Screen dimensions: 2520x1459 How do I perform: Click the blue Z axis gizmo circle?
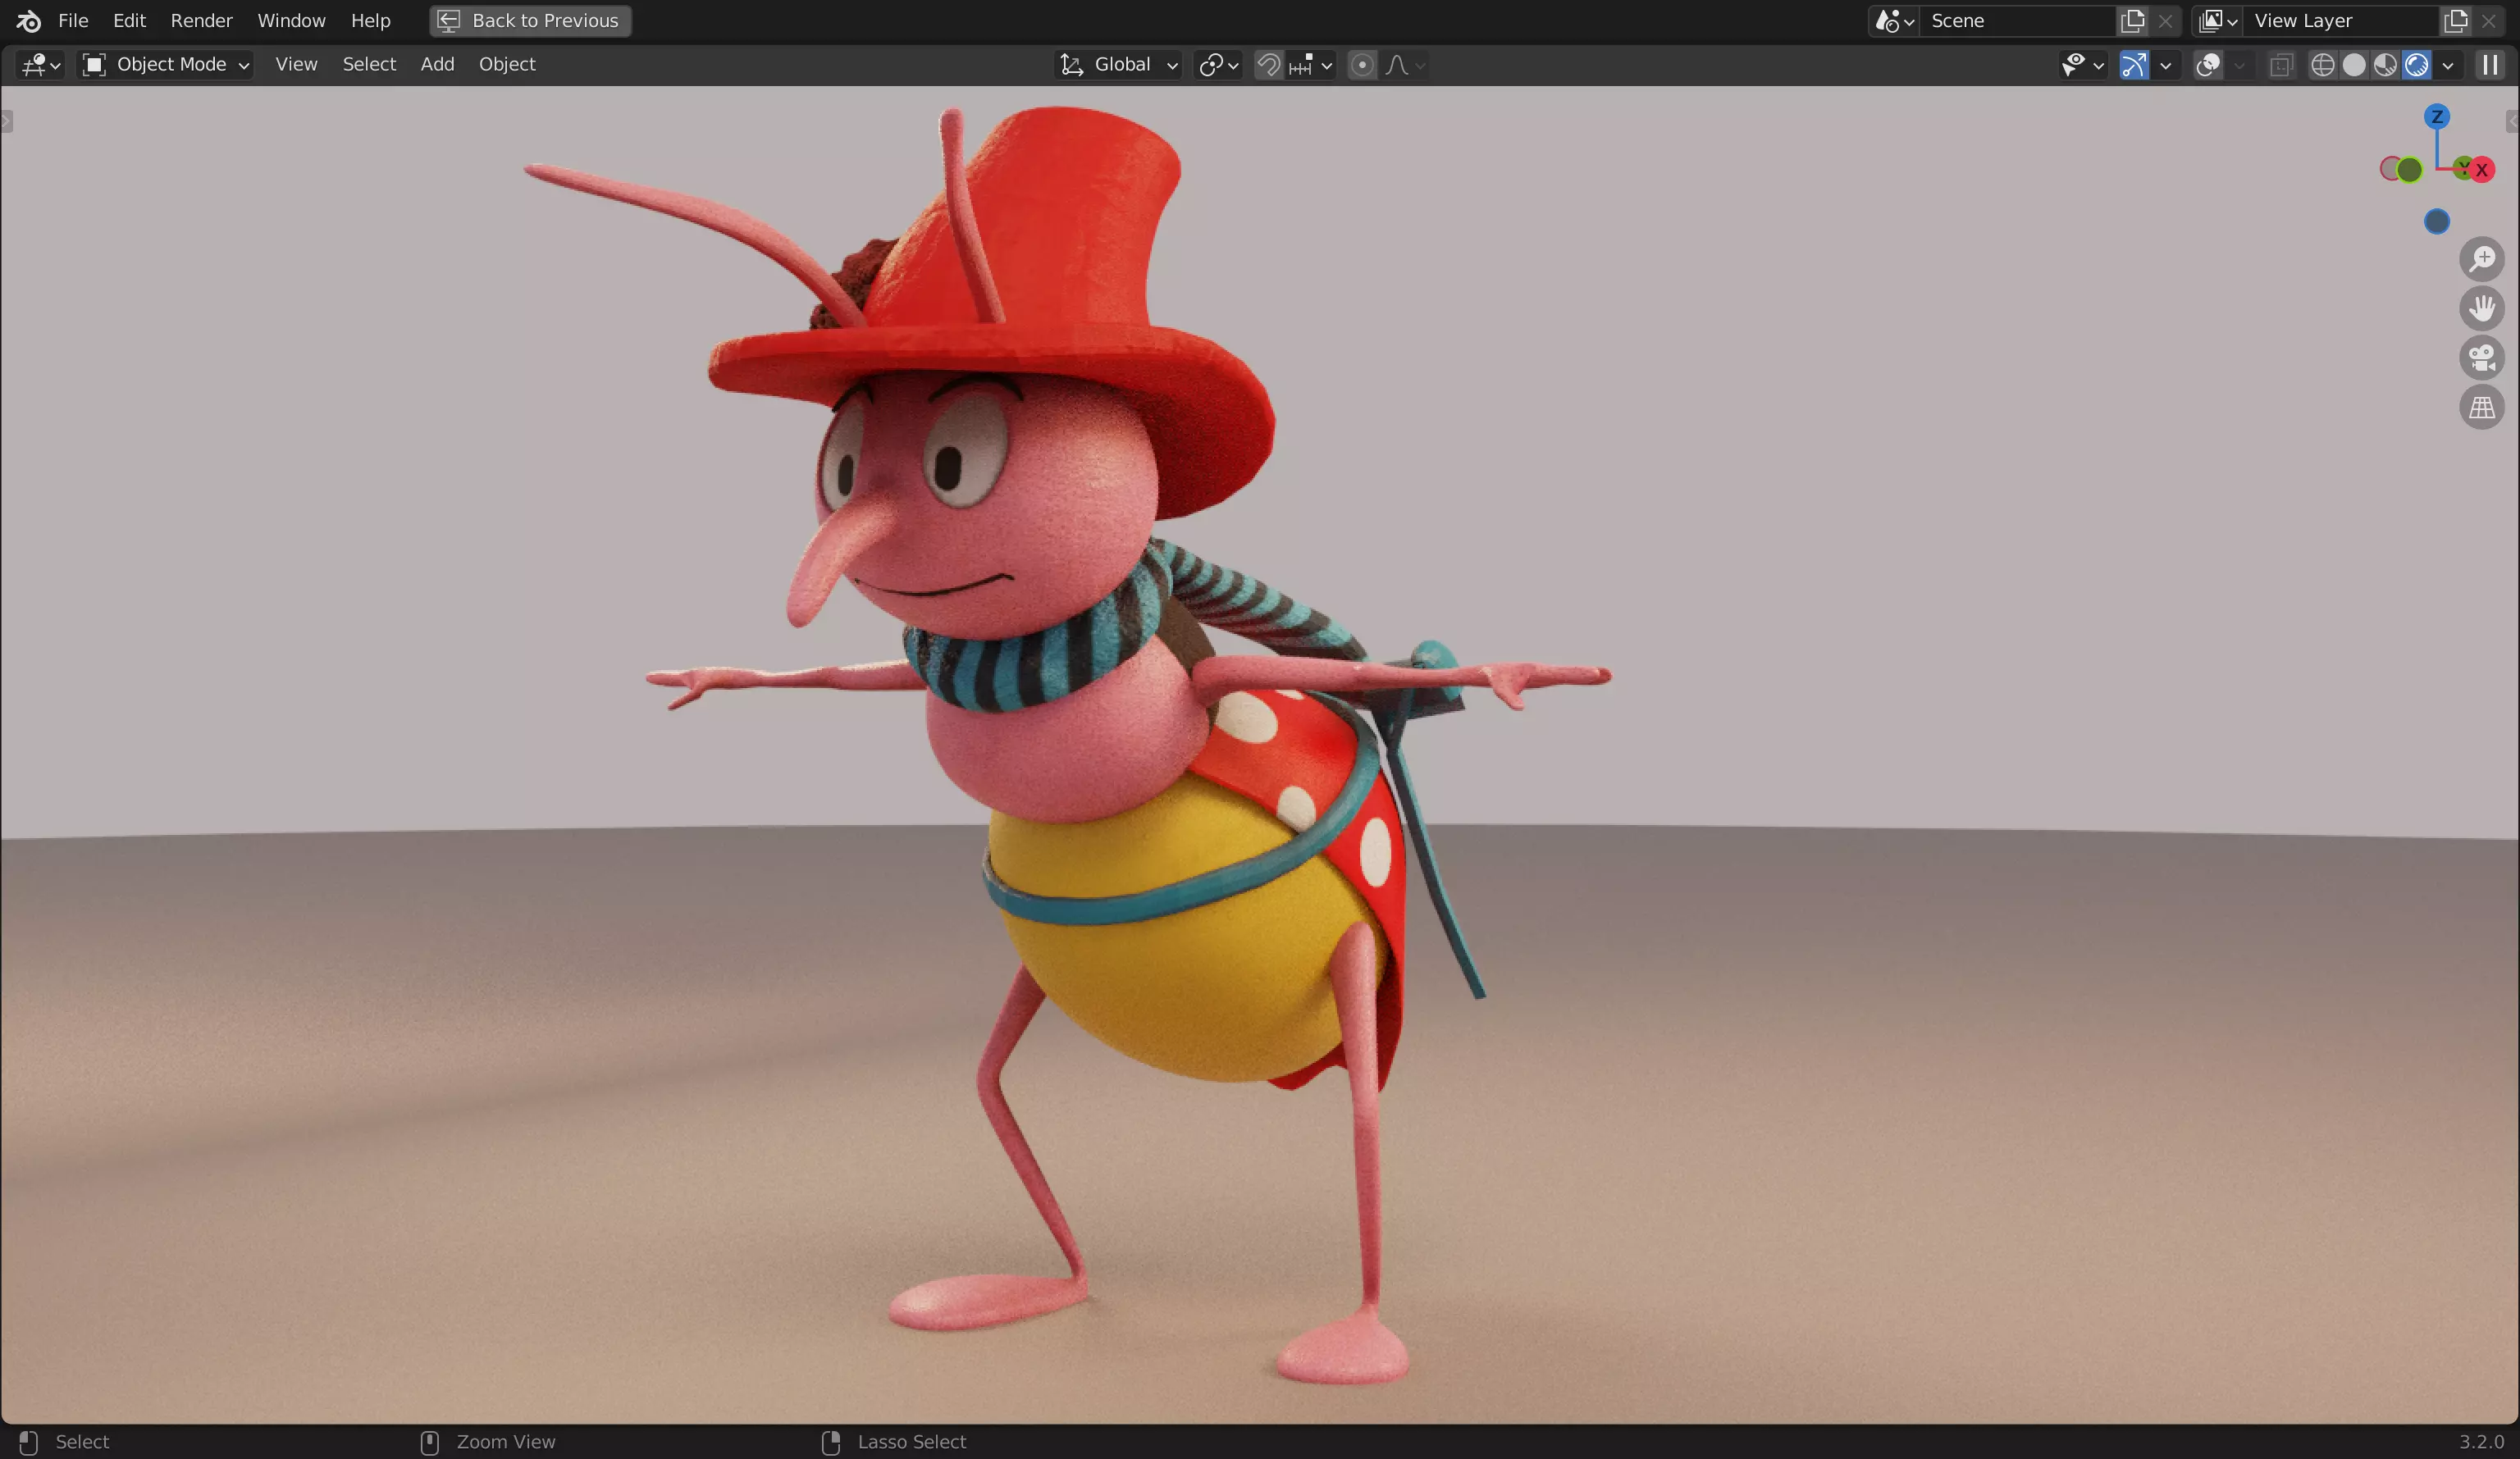(2436, 117)
